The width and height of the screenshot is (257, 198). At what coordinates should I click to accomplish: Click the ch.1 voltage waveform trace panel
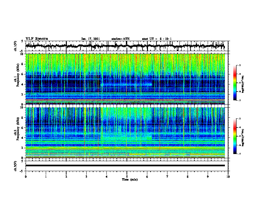[127, 46]
